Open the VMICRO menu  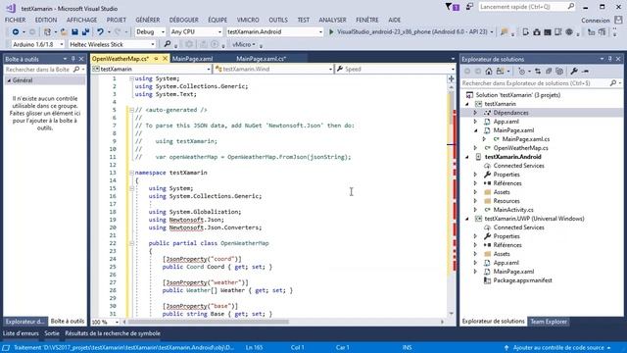(248, 20)
